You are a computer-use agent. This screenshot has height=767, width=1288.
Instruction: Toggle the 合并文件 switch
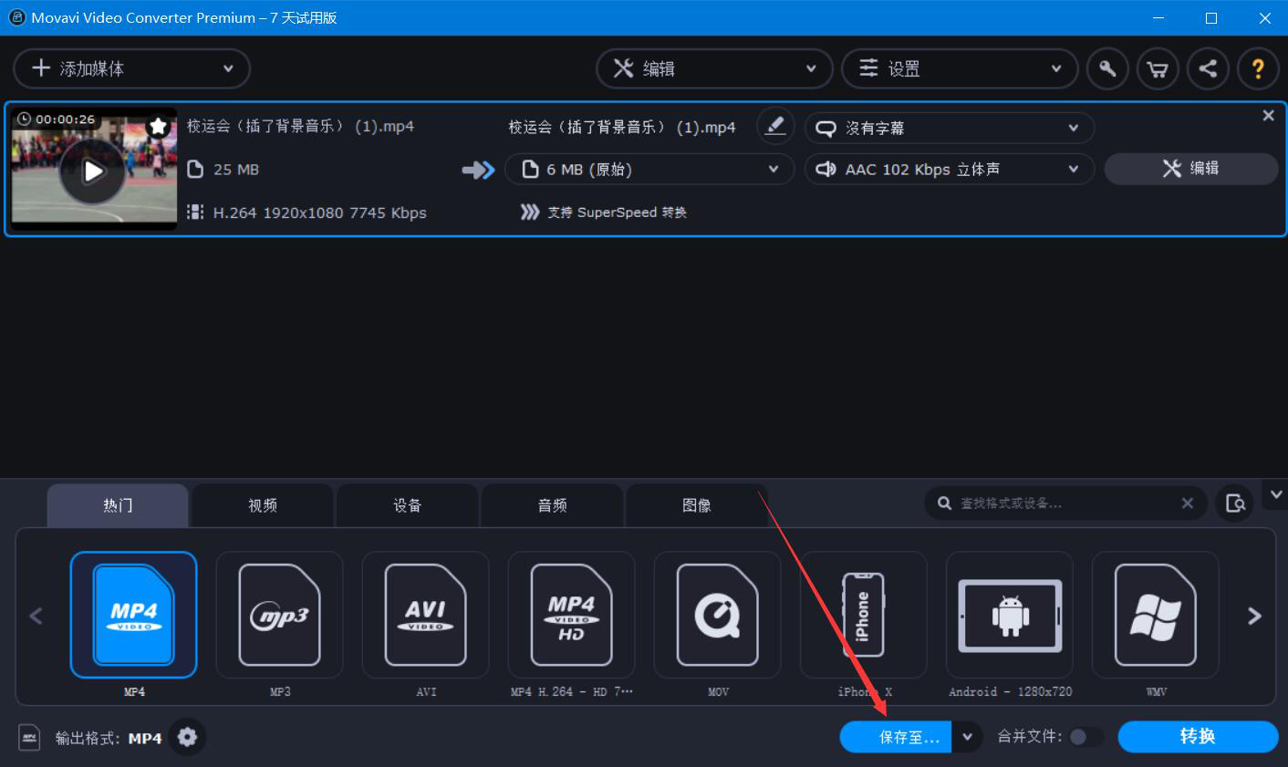tap(1085, 737)
